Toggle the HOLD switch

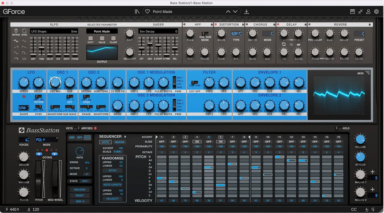pos(338,128)
